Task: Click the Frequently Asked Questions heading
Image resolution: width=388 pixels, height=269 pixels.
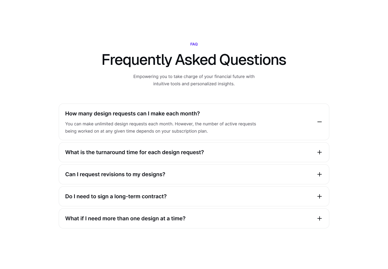Action: (x=194, y=60)
